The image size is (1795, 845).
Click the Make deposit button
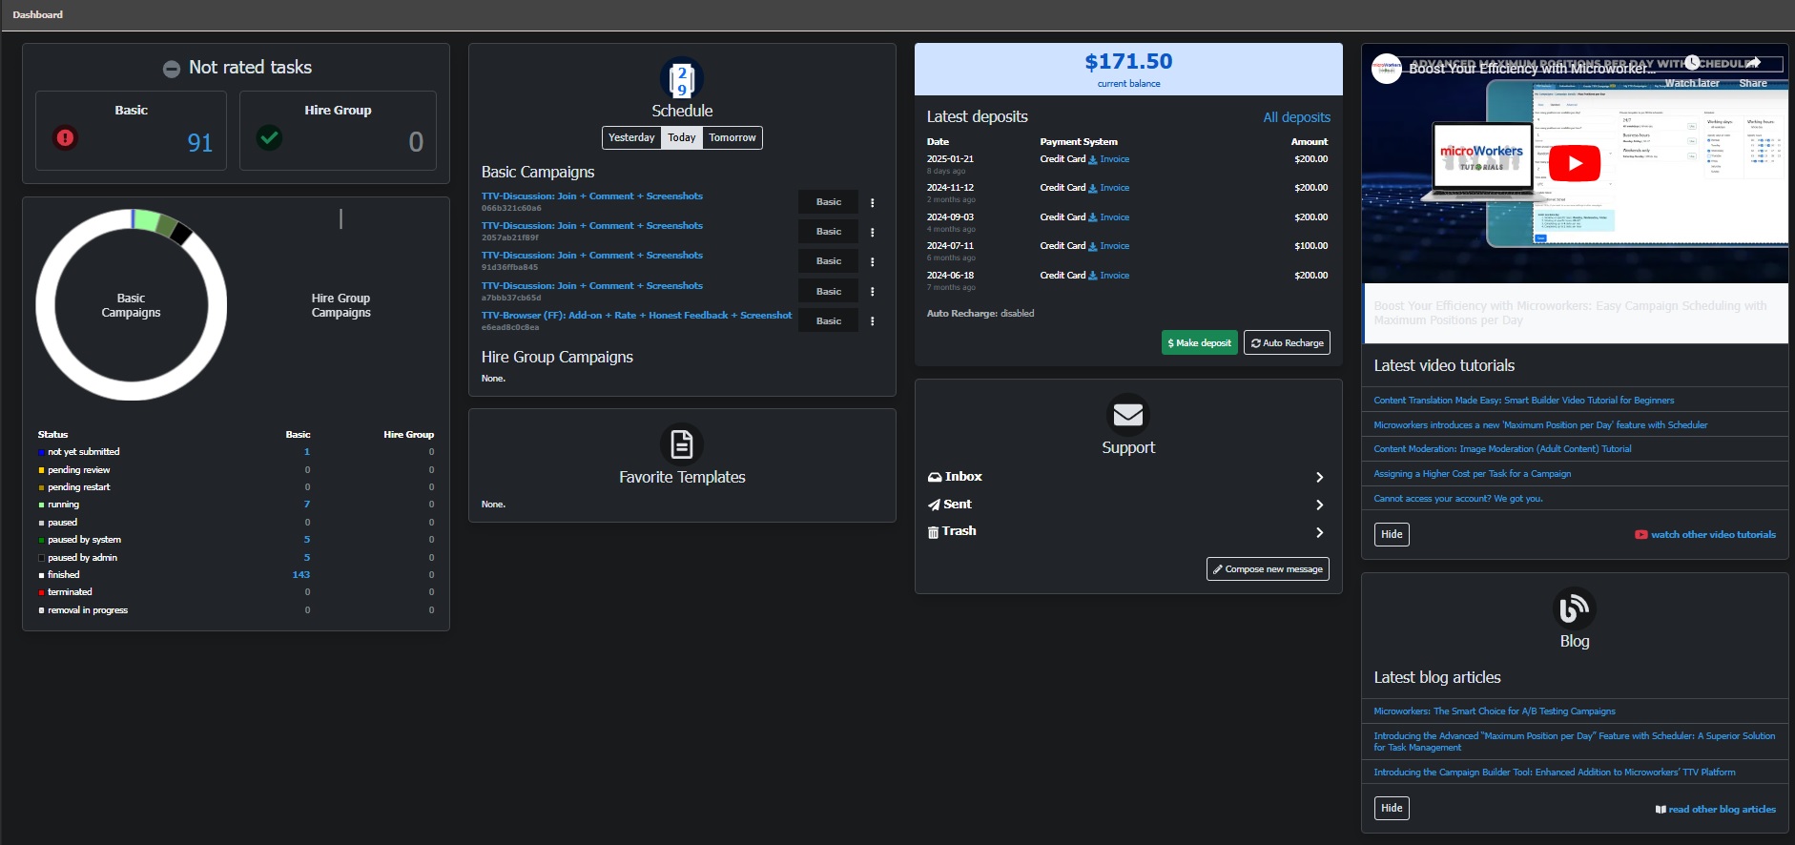[1199, 342]
